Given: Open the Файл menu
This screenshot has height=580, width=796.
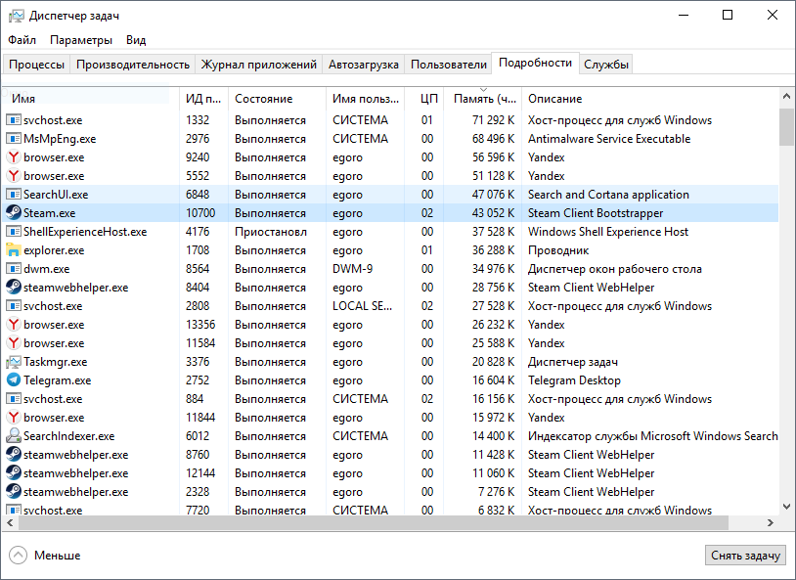Looking at the screenshot, I should tap(22, 40).
